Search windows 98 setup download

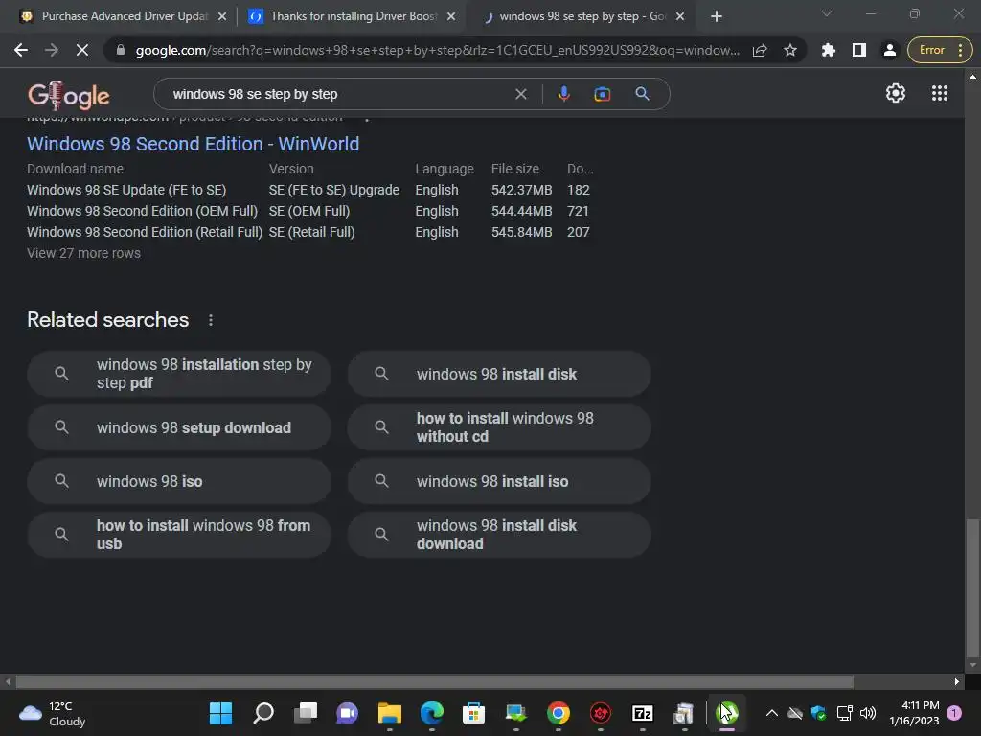click(x=179, y=427)
